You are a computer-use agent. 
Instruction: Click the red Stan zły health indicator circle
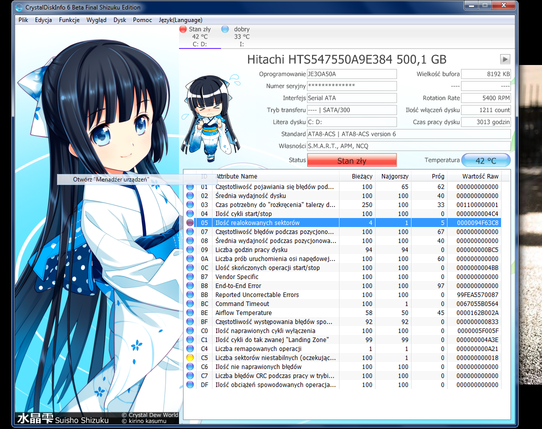(183, 29)
